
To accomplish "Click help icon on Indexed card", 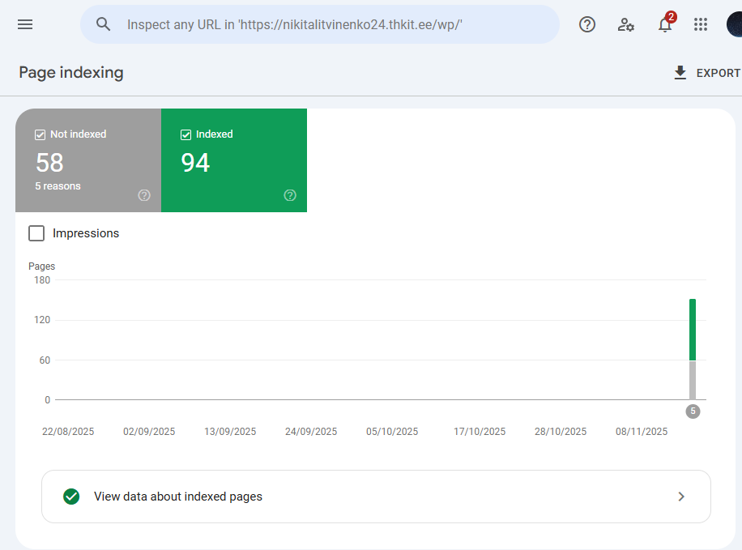I will click(290, 195).
